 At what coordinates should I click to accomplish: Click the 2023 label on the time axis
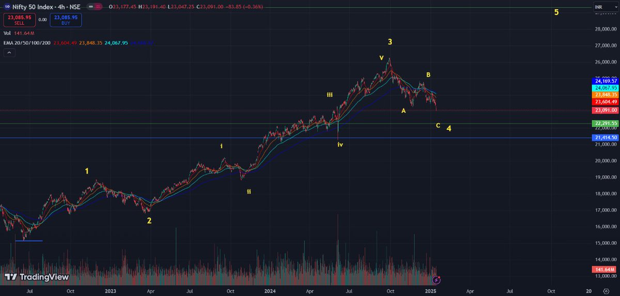[110, 291]
